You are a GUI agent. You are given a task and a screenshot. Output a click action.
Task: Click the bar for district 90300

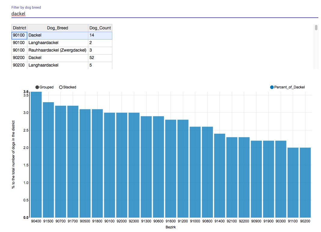(281, 179)
